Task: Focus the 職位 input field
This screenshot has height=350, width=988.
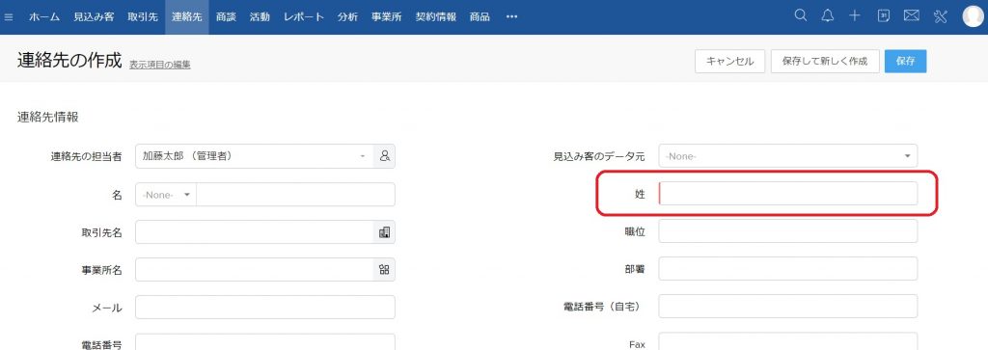Action: coord(787,231)
